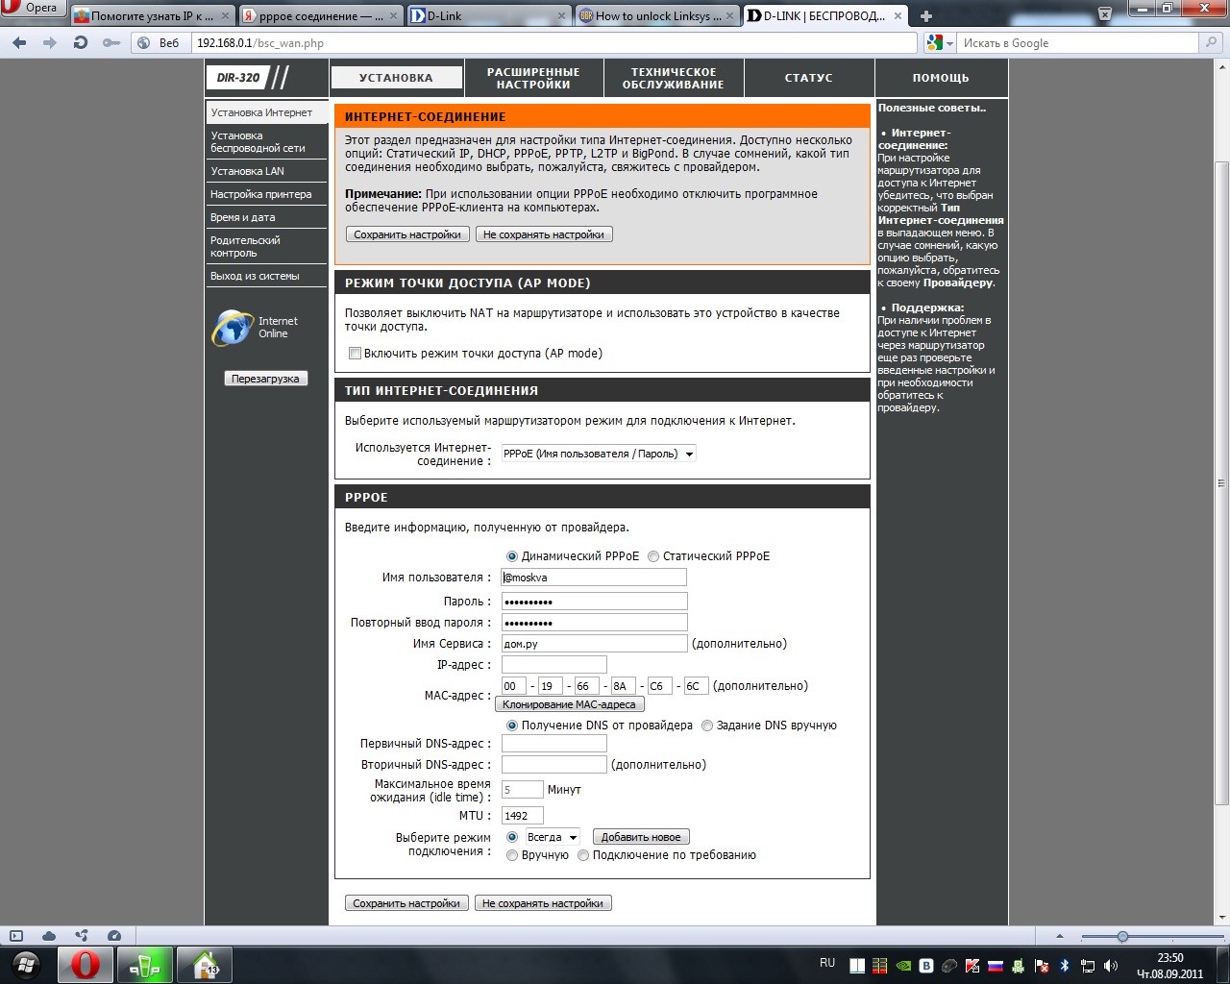
Task: Click the Russian flag tray icon
Action: [x=996, y=966]
